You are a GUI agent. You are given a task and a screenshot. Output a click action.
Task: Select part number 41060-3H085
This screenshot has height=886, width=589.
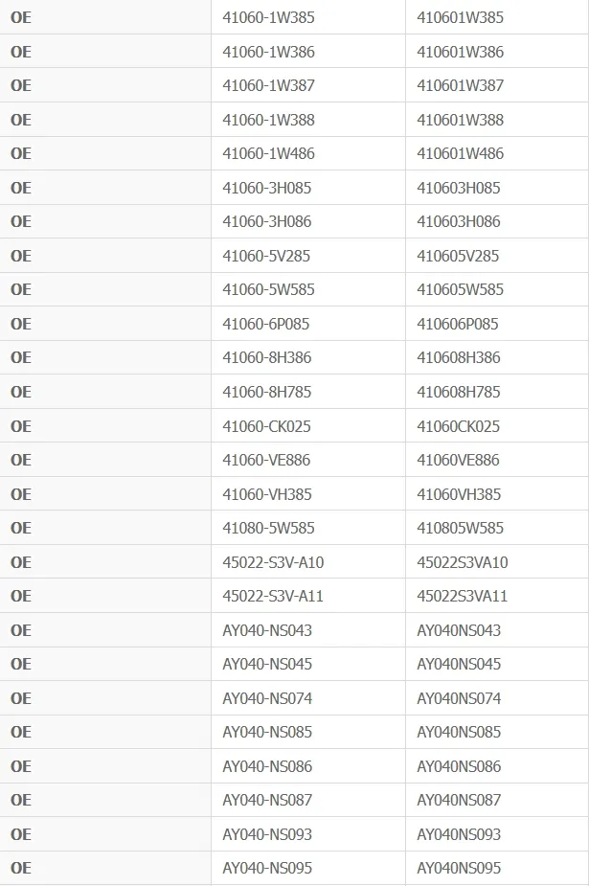[266, 188]
